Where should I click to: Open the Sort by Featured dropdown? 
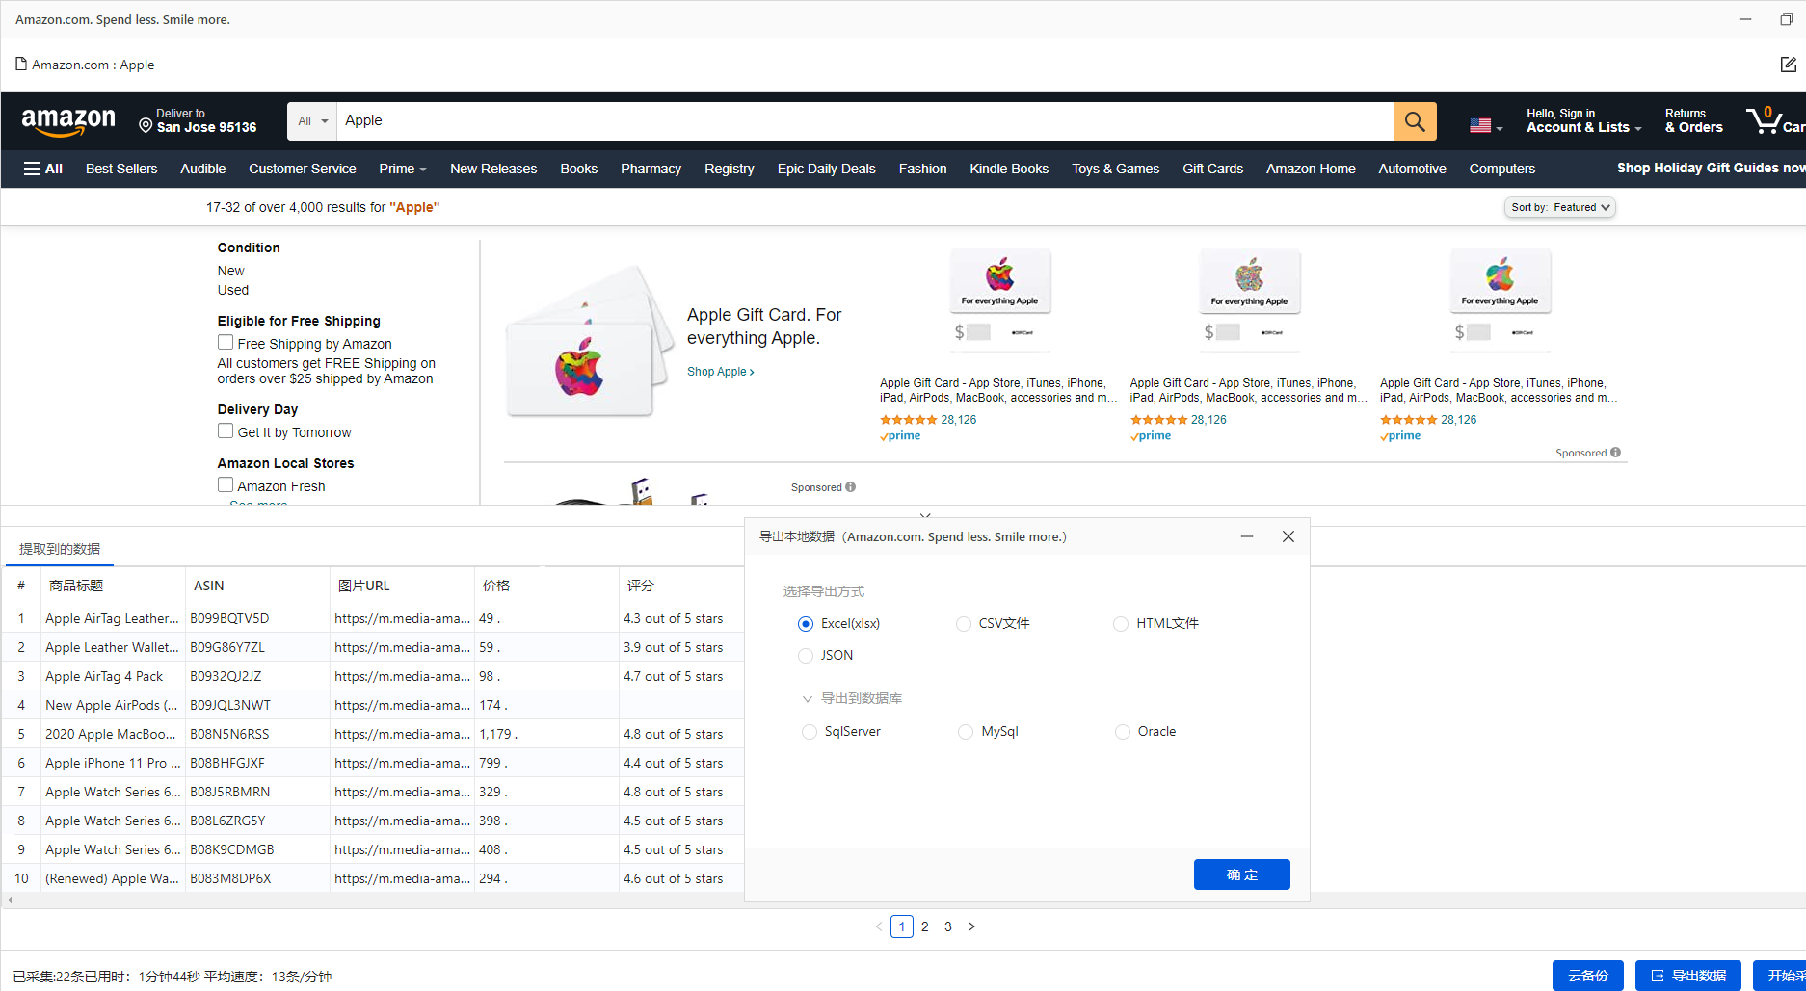[x=1559, y=207]
